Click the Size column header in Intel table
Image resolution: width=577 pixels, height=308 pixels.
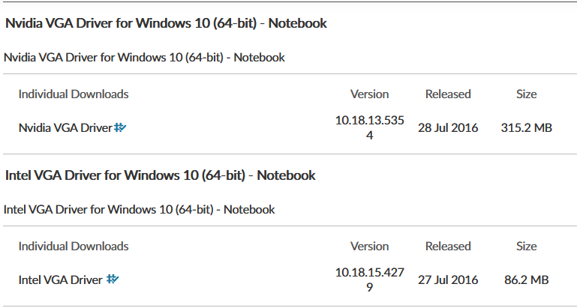pyautogui.click(x=526, y=247)
